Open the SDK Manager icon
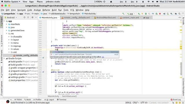Viewport: 185px width, 104px height. point(171,14)
